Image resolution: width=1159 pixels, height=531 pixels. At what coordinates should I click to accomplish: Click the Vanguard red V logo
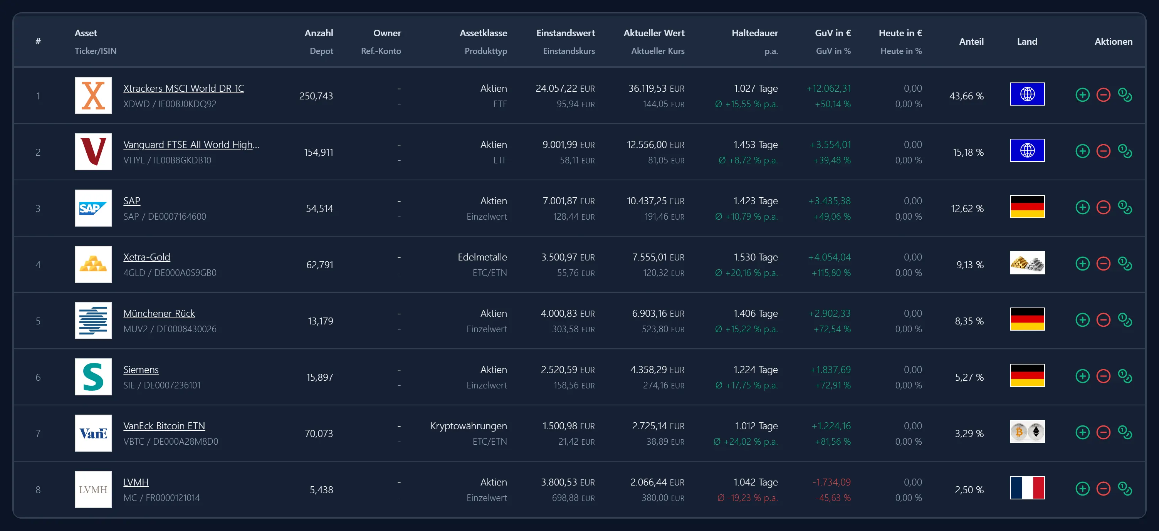[x=93, y=152]
